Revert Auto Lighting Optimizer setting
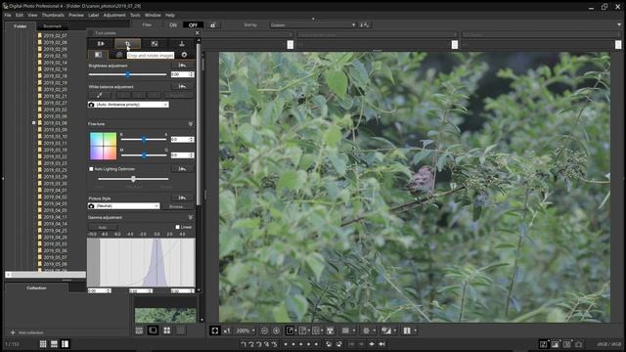 pos(183,169)
